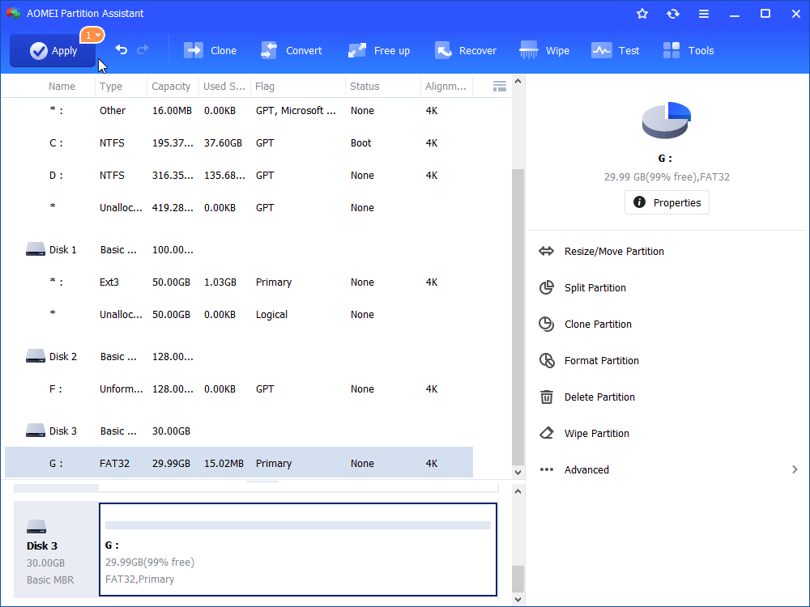Image resolution: width=810 pixels, height=607 pixels.
Task: Select the Disk 3 G partition bar
Action: point(298,550)
